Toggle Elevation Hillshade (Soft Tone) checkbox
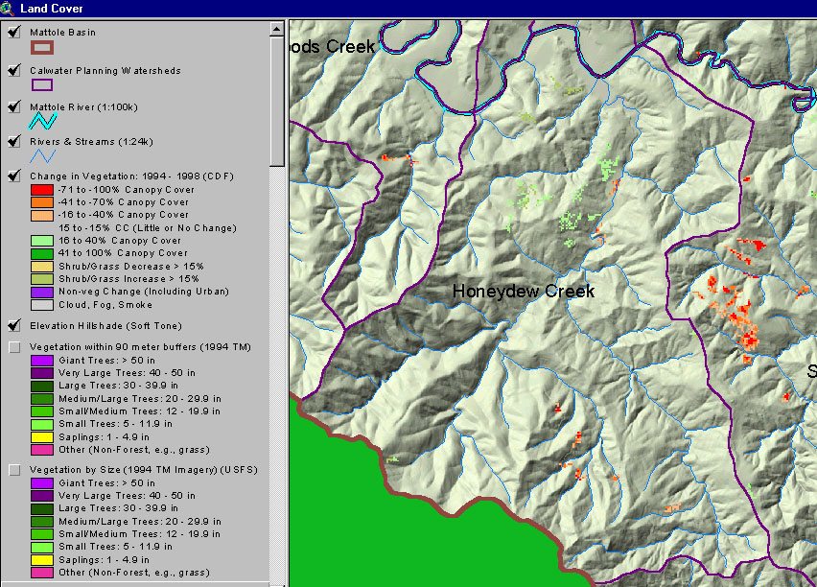Viewport: 817px width, 587px height. (x=14, y=326)
